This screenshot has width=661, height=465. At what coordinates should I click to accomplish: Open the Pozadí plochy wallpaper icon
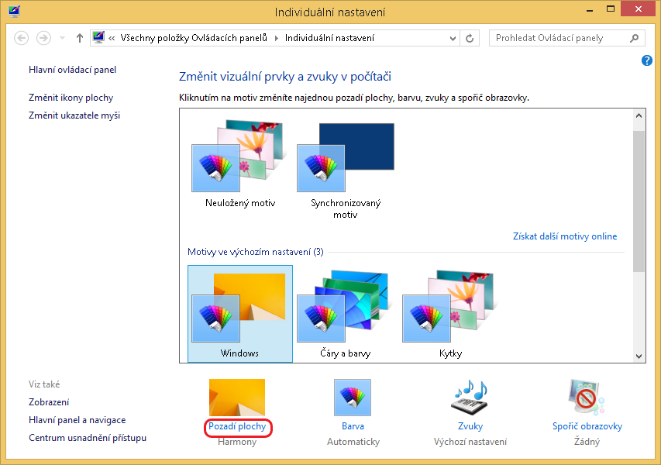click(236, 398)
